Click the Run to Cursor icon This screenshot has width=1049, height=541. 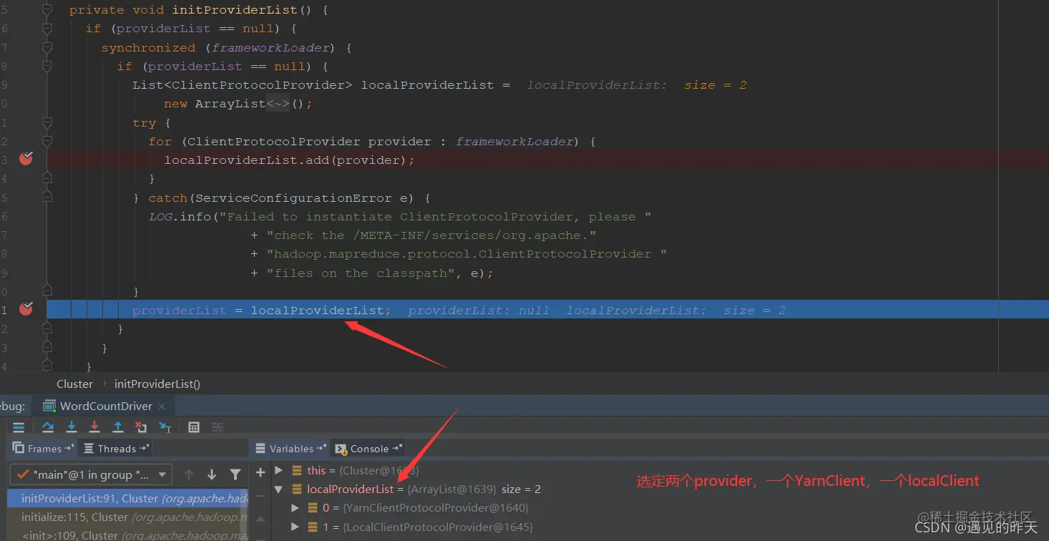click(165, 427)
